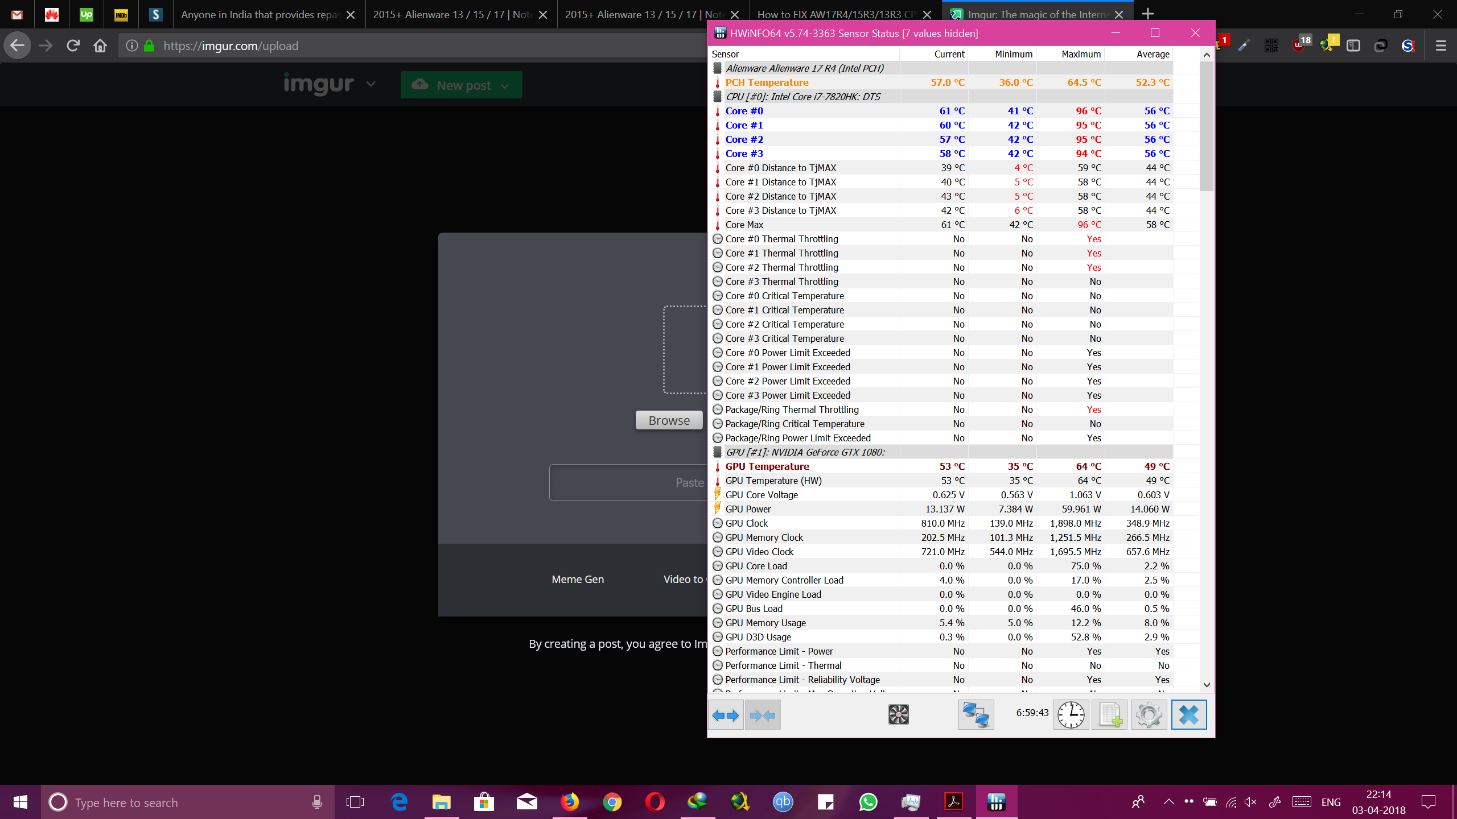Open the Windows Start menu
This screenshot has height=819, width=1457.
click(20, 802)
